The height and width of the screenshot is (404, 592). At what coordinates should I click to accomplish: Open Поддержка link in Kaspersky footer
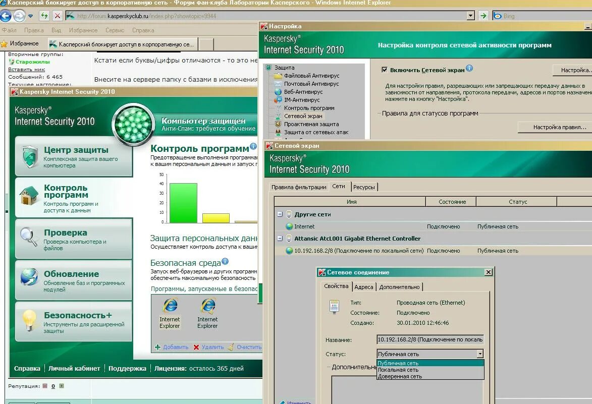pyautogui.click(x=127, y=369)
